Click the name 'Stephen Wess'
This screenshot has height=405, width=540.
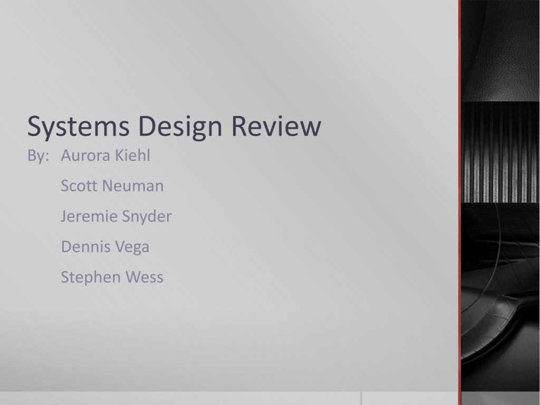(x=112, y=277)
